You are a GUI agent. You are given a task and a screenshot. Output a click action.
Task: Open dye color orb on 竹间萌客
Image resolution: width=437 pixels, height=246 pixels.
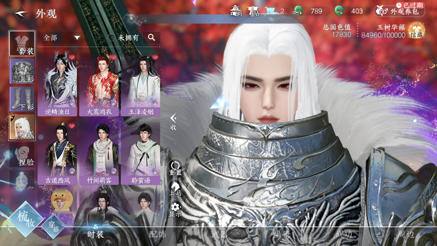coord(114,170)
